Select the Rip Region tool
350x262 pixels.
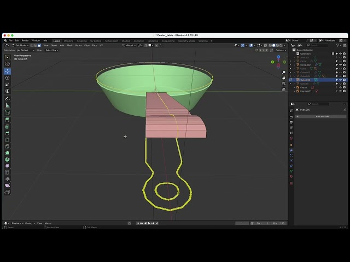tap(7, 192)
